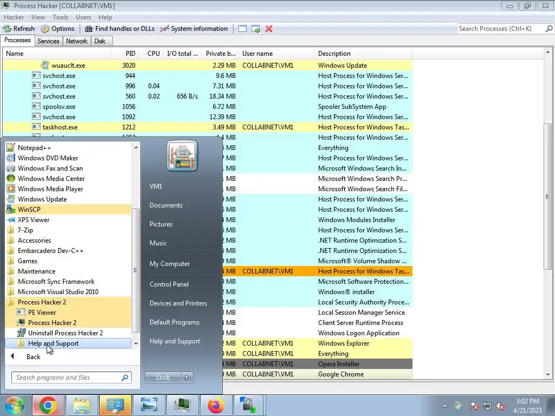Click the Notepad++ icon in Start menu
The height and width of the screenshot is (416, 555).
pyautogui.click(x=11, y=147)
